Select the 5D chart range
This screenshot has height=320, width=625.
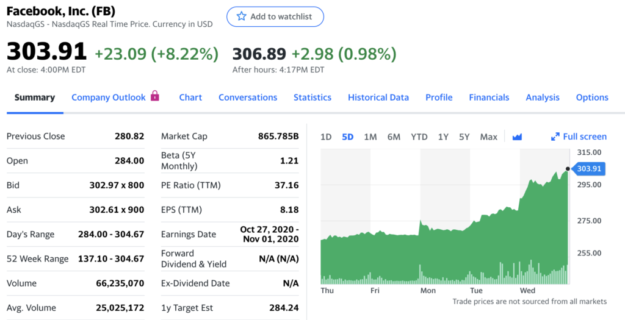347,137
